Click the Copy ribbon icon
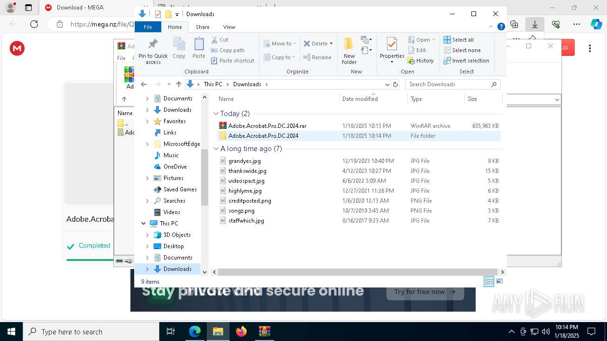The height and width of the screenshot is (341, 607). 179,48
